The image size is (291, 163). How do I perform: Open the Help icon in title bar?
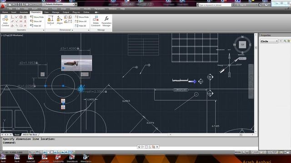coord(266,5)
